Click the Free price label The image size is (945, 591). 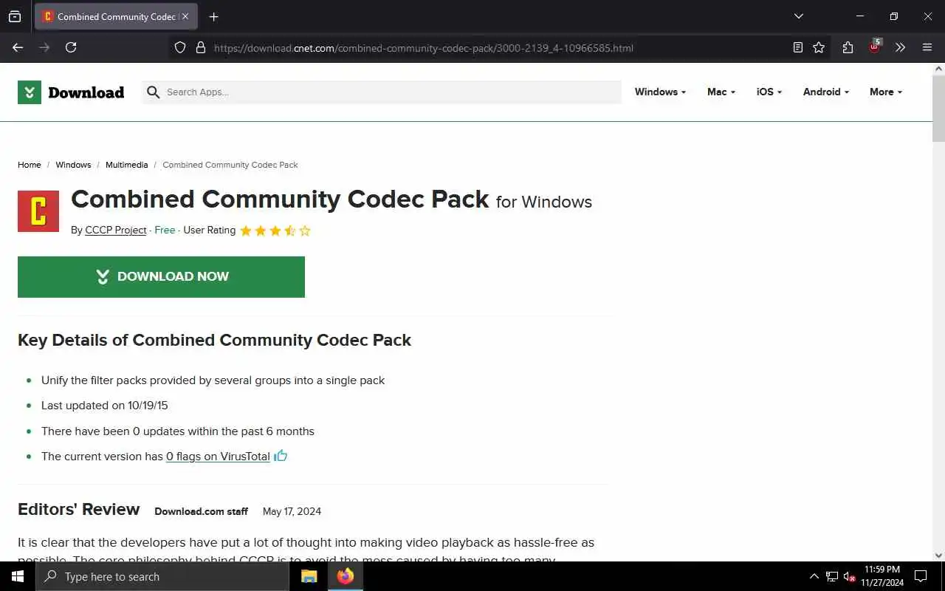coord(165,230)
